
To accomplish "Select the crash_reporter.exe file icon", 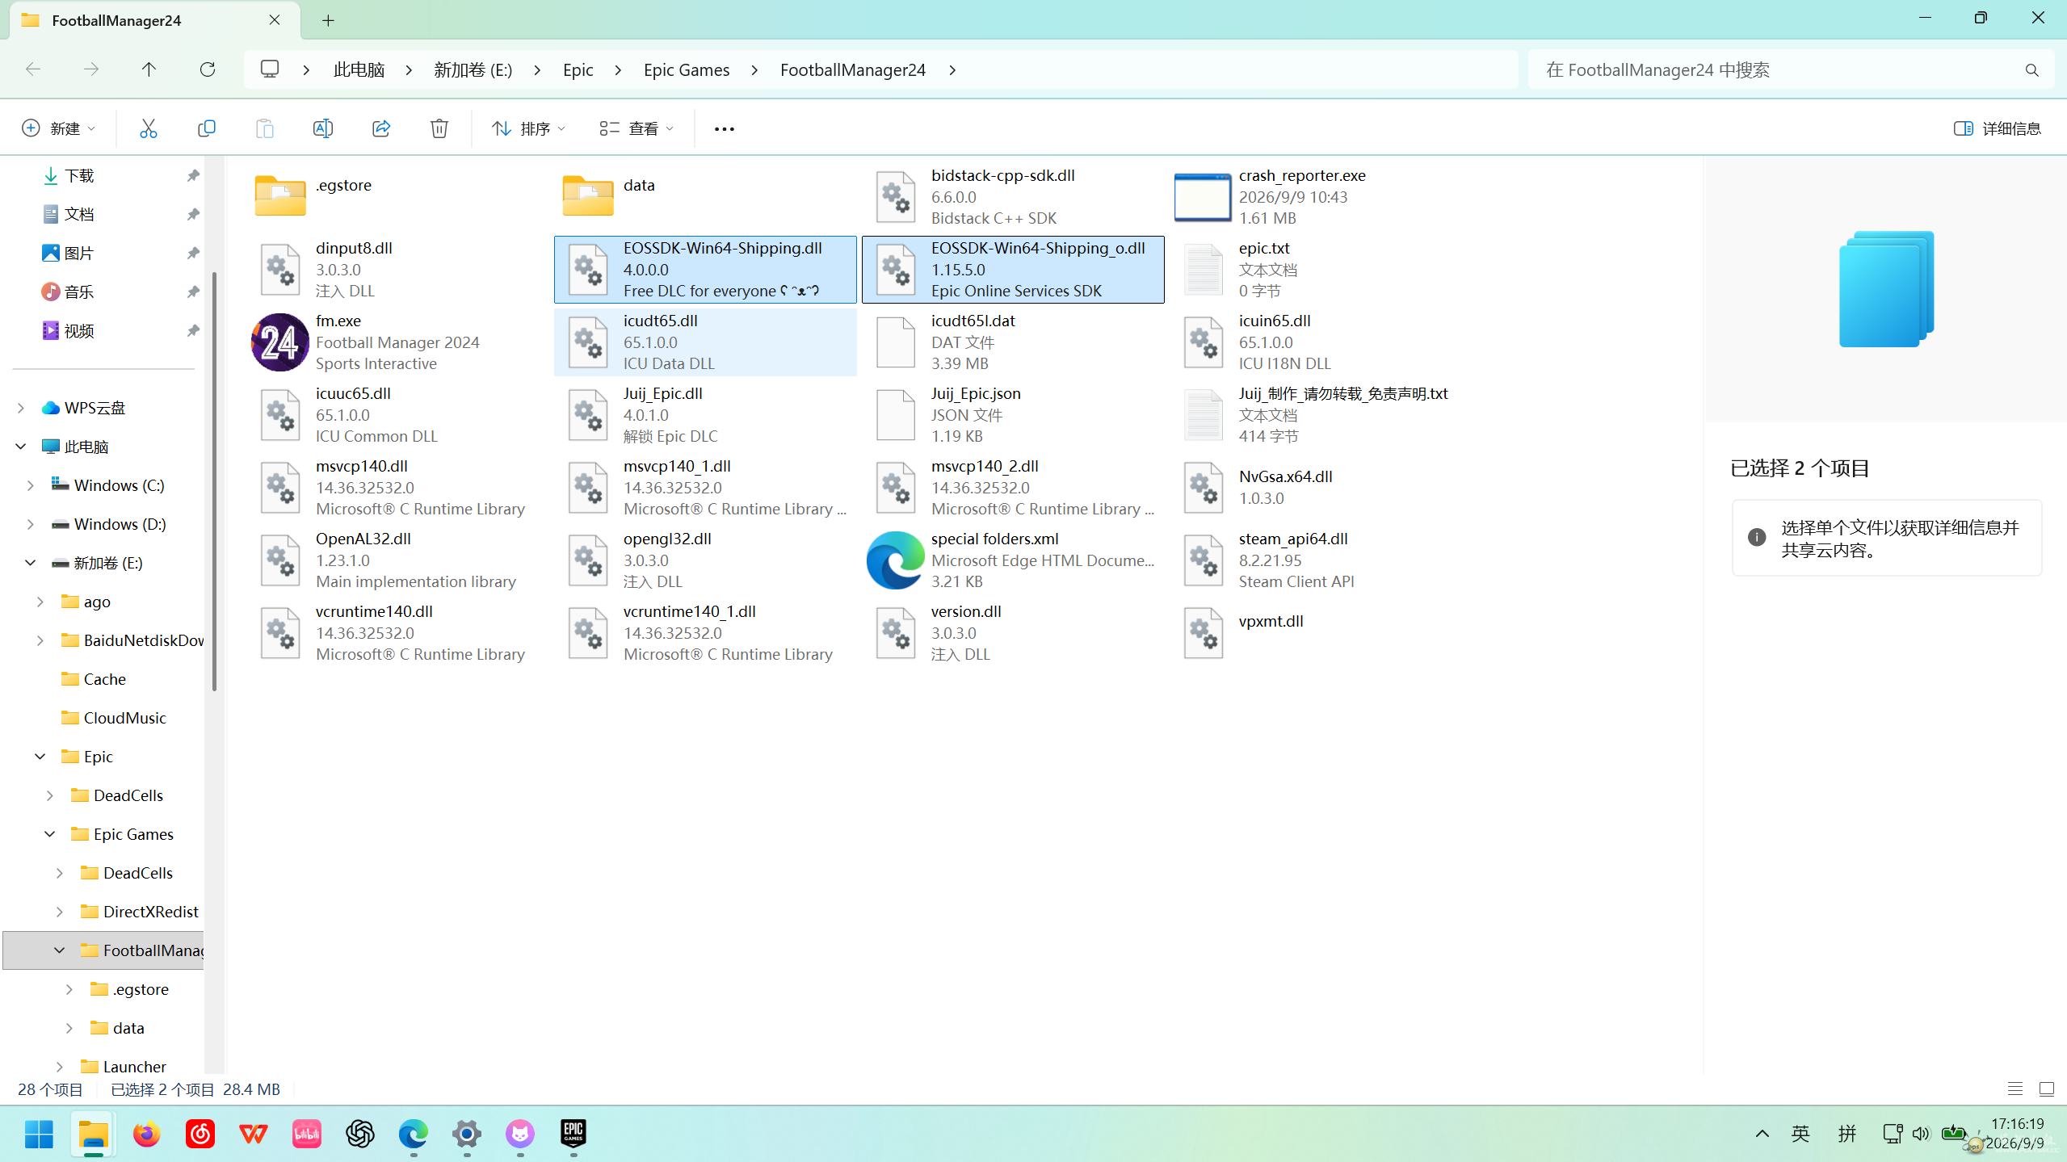I will coord(1202,197).
